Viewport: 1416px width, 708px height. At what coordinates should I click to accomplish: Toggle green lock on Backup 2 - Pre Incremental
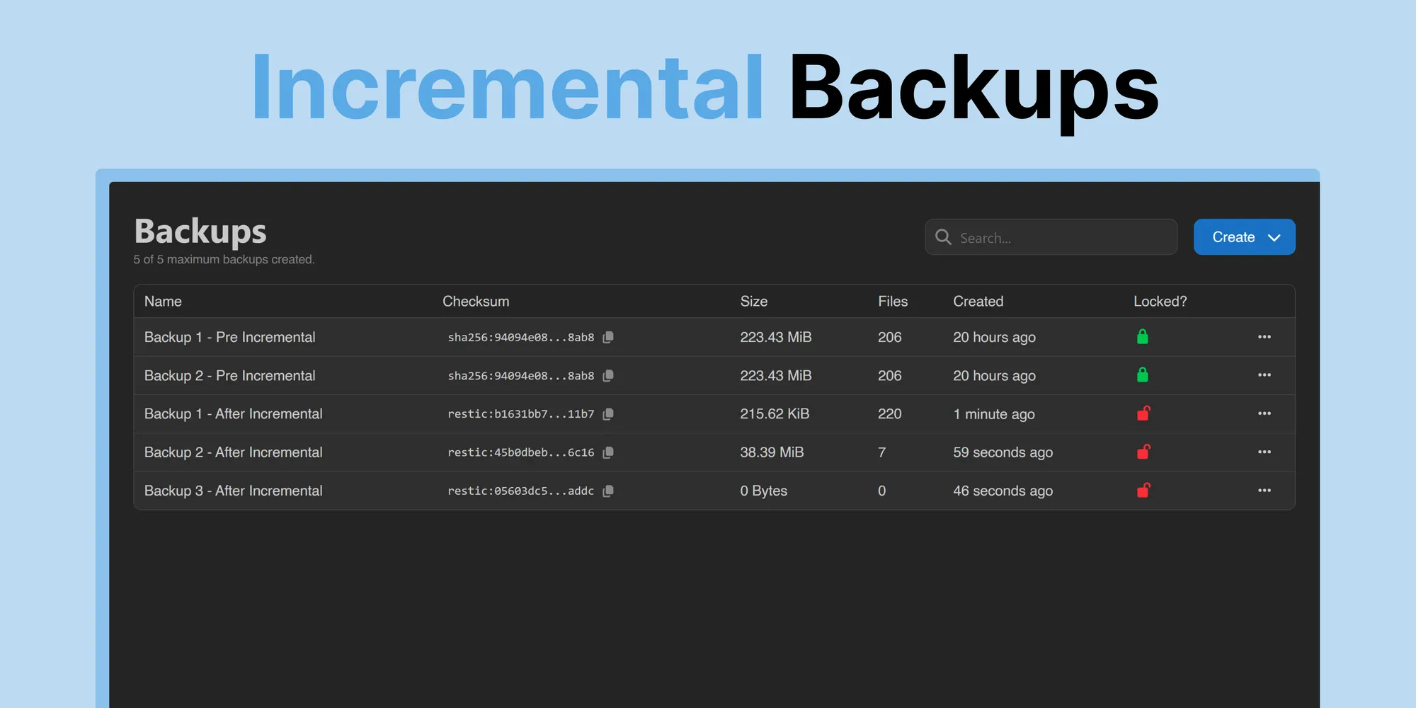click(x=1142, y=375)
